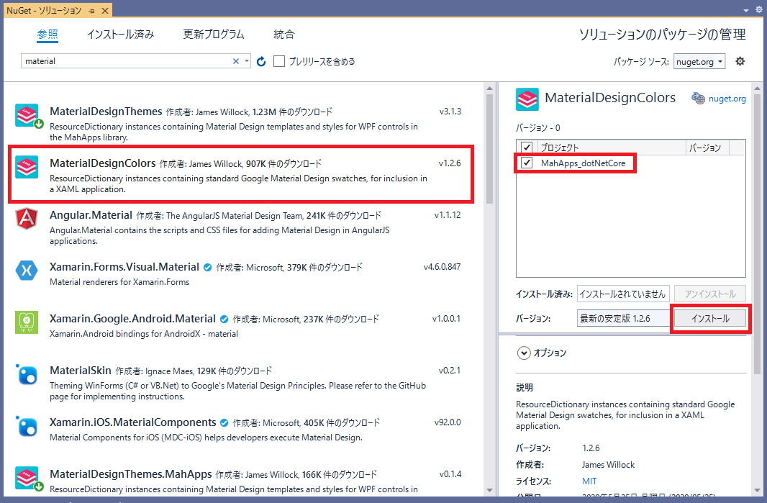Click version v1.1.12 of Angular.Material
767x503 pixels.
point(448,215)
